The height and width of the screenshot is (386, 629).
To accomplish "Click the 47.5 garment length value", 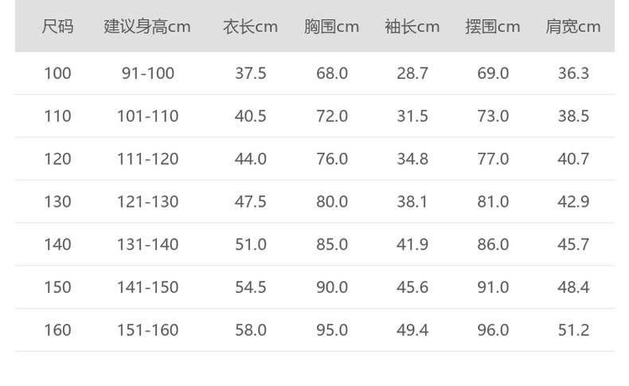I will tap(250, 201).
